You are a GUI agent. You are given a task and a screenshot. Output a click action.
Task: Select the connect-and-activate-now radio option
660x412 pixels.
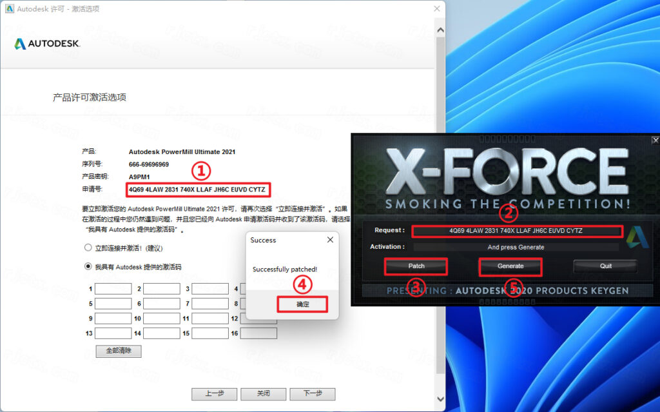click(88, 248)
